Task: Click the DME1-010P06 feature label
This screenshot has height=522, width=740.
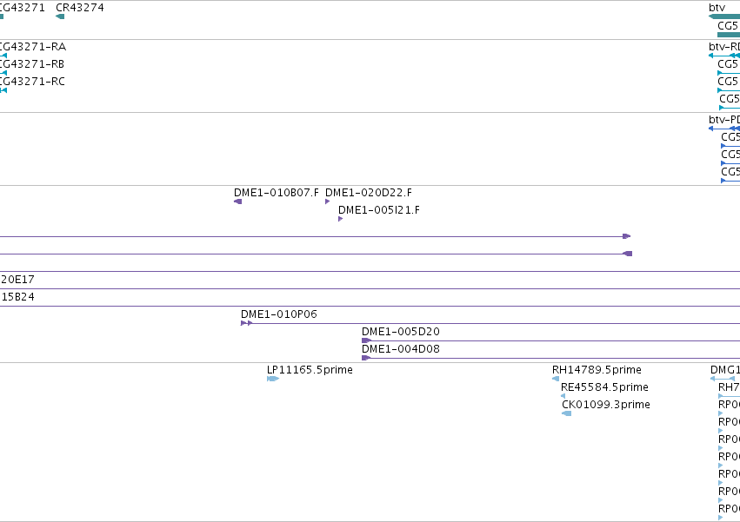Action: pyautogui.click(x=278, y=314)
